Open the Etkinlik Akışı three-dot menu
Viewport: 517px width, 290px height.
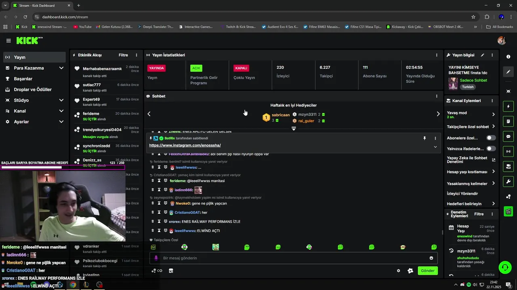point(137,55)
